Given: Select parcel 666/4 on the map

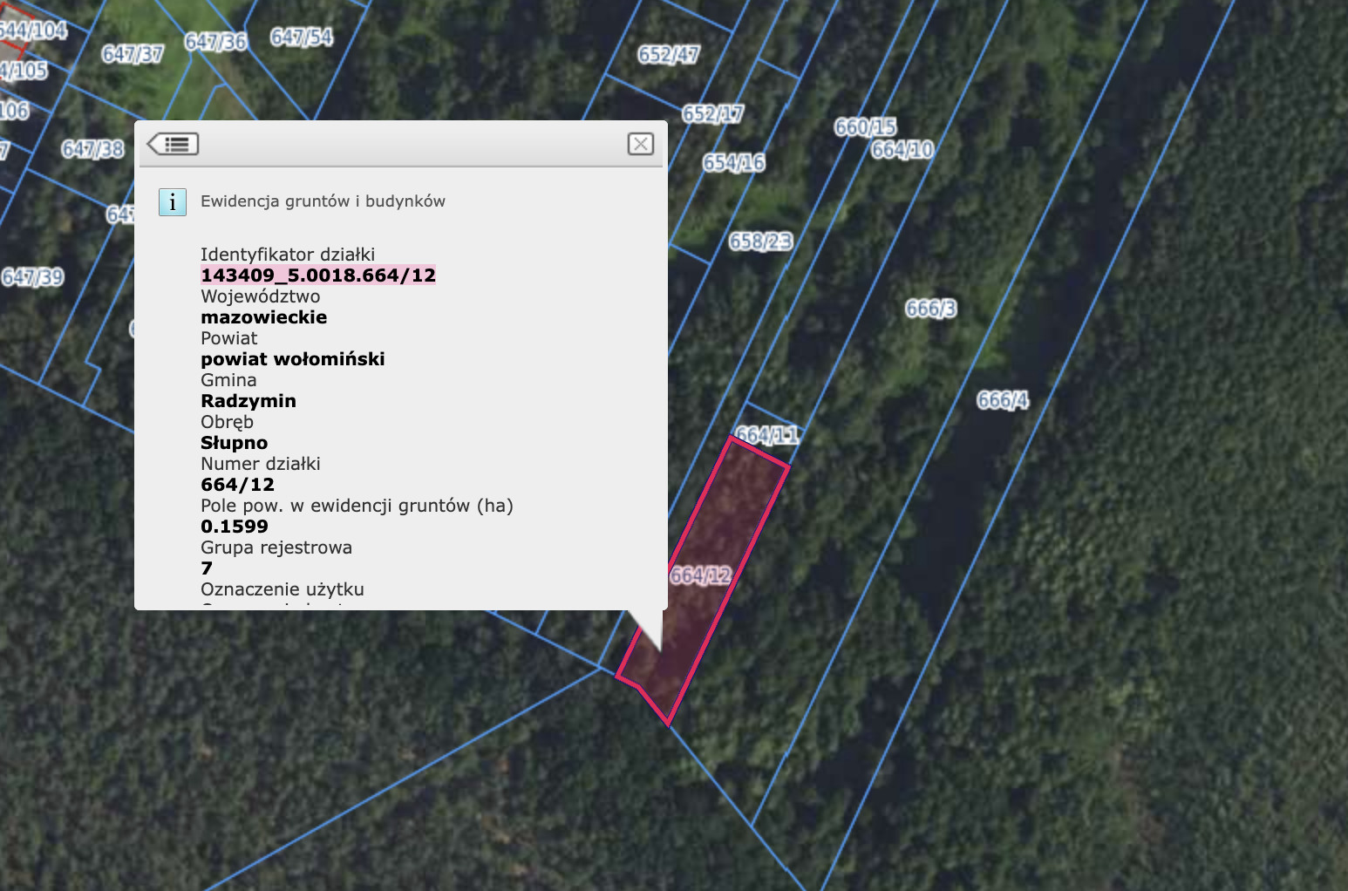Looking at the screenshot, I should pyautogui.click(x=1003, y=400).
